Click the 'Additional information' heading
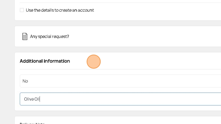This screenshot has height=124, width=221. click(x=45, y=61)
